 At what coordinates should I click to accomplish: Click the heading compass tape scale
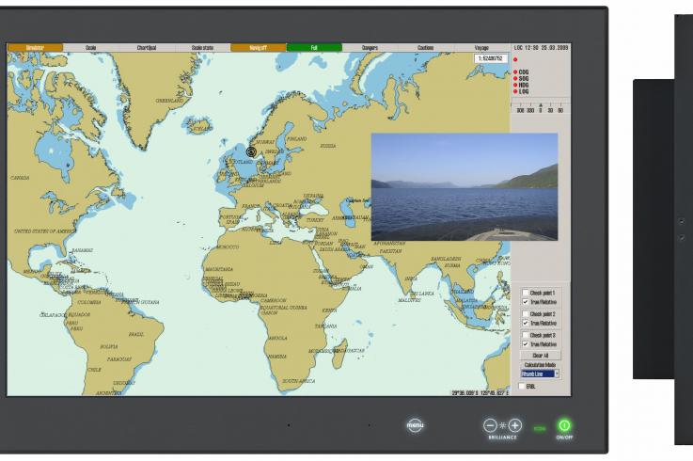541,108
